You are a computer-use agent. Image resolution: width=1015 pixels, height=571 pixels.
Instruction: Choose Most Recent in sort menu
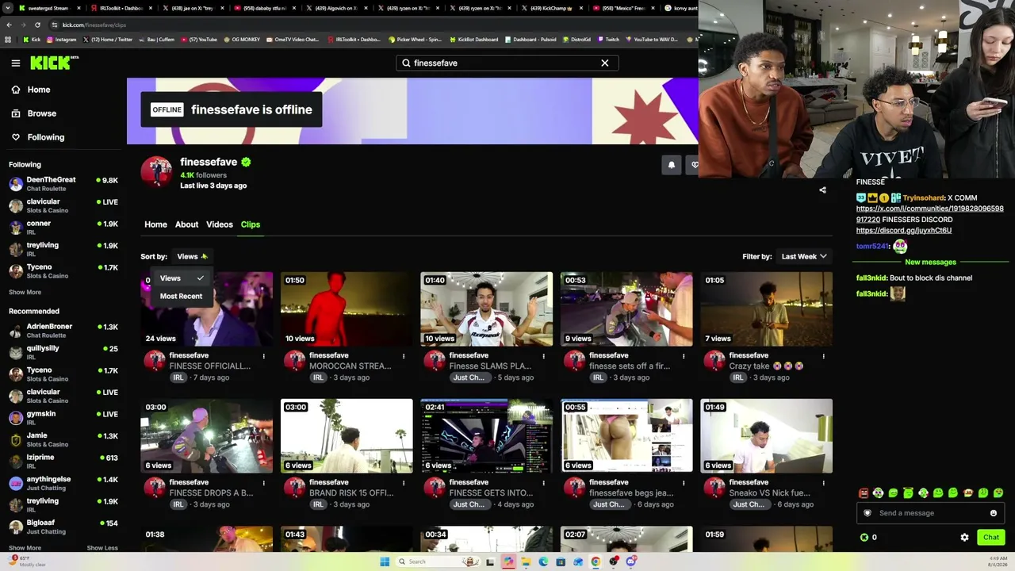[x=182, y=296]
